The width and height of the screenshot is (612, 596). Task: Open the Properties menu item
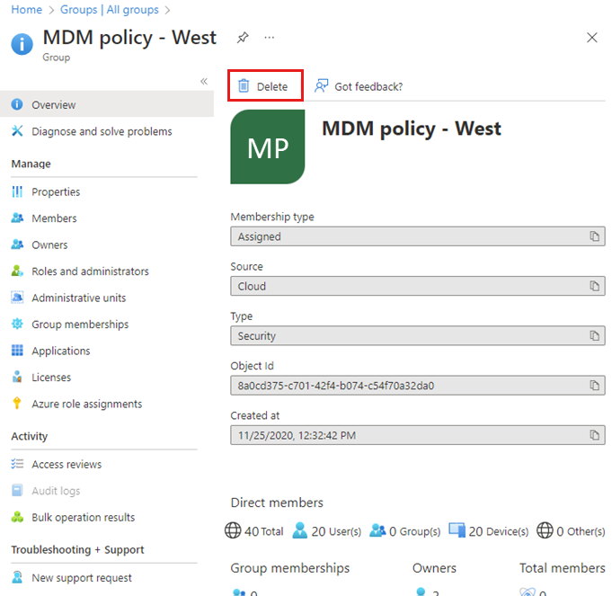(x=56, y=191)
